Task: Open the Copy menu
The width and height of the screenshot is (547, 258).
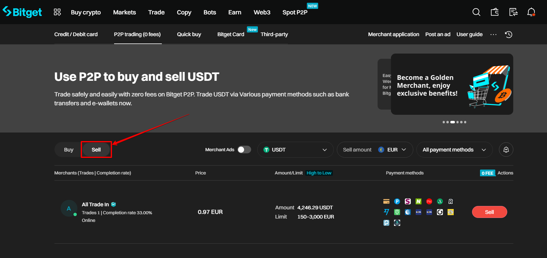Action: (184, 12)
